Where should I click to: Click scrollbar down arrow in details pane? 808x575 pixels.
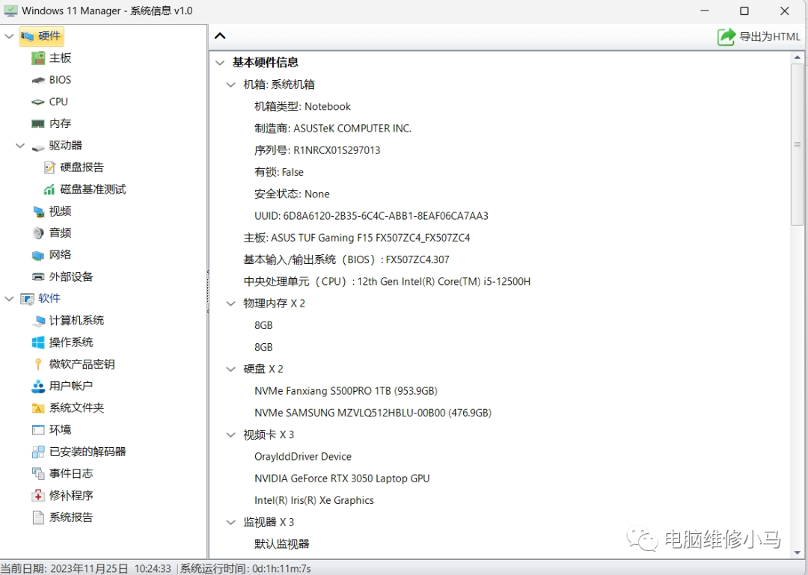(x=798, y=553)
